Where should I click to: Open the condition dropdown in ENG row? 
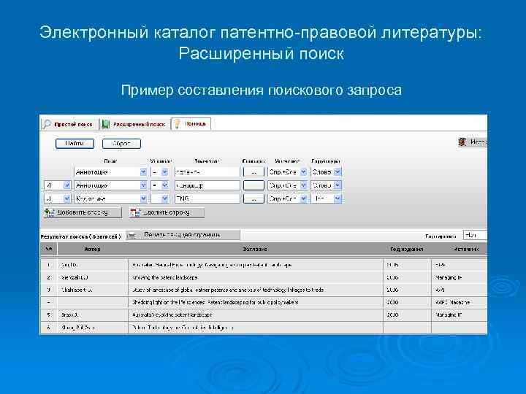(x=160, y=198)
